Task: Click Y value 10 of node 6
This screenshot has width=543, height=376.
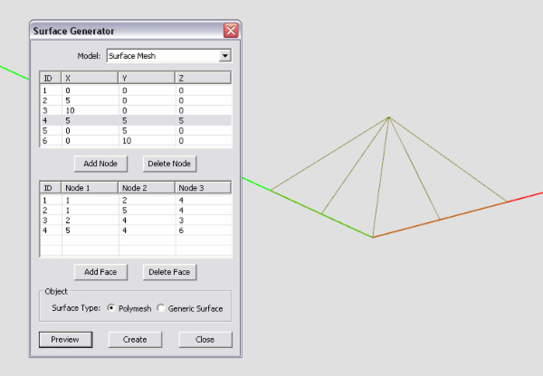Action: click(127, 141)
